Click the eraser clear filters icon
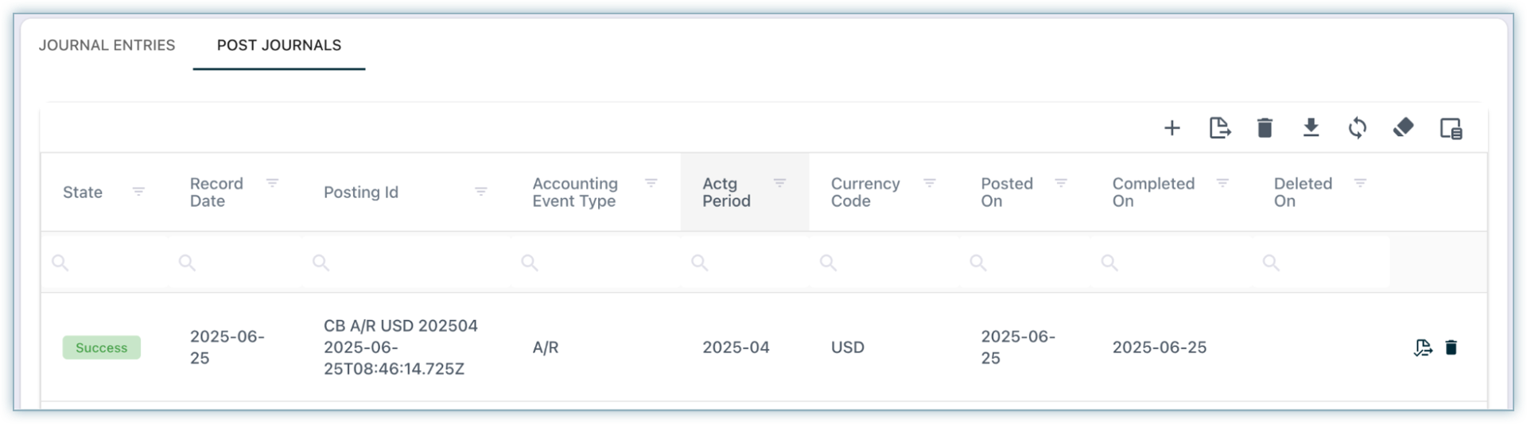The height and width of the screenshot is (424, 1527). pos(1404,128)
